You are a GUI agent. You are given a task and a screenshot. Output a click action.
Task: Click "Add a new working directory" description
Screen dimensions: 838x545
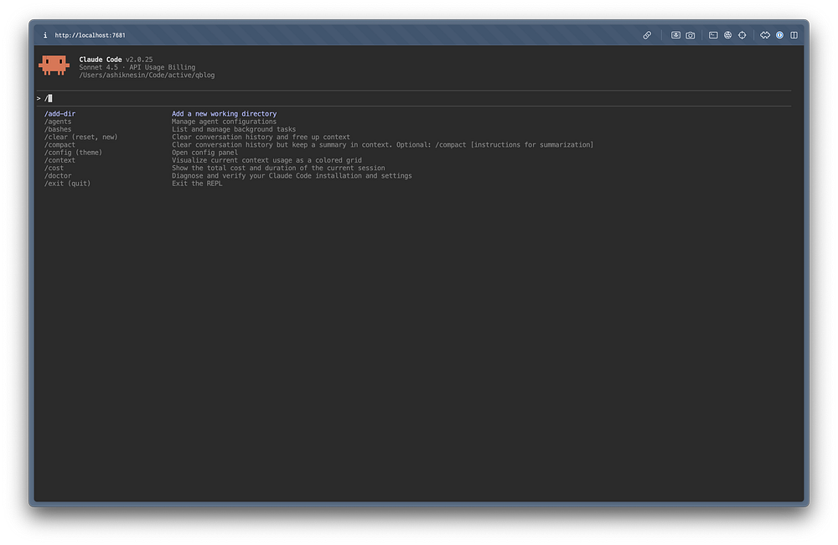click(x=224, y=114)
